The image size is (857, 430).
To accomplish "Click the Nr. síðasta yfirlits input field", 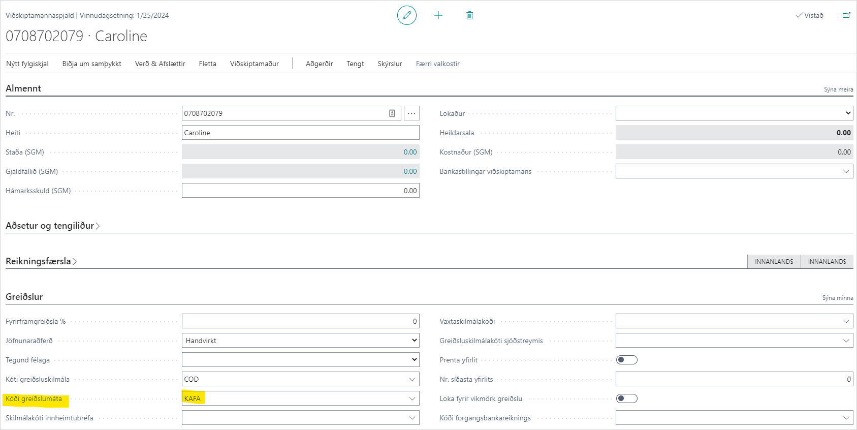I will 734,379.
